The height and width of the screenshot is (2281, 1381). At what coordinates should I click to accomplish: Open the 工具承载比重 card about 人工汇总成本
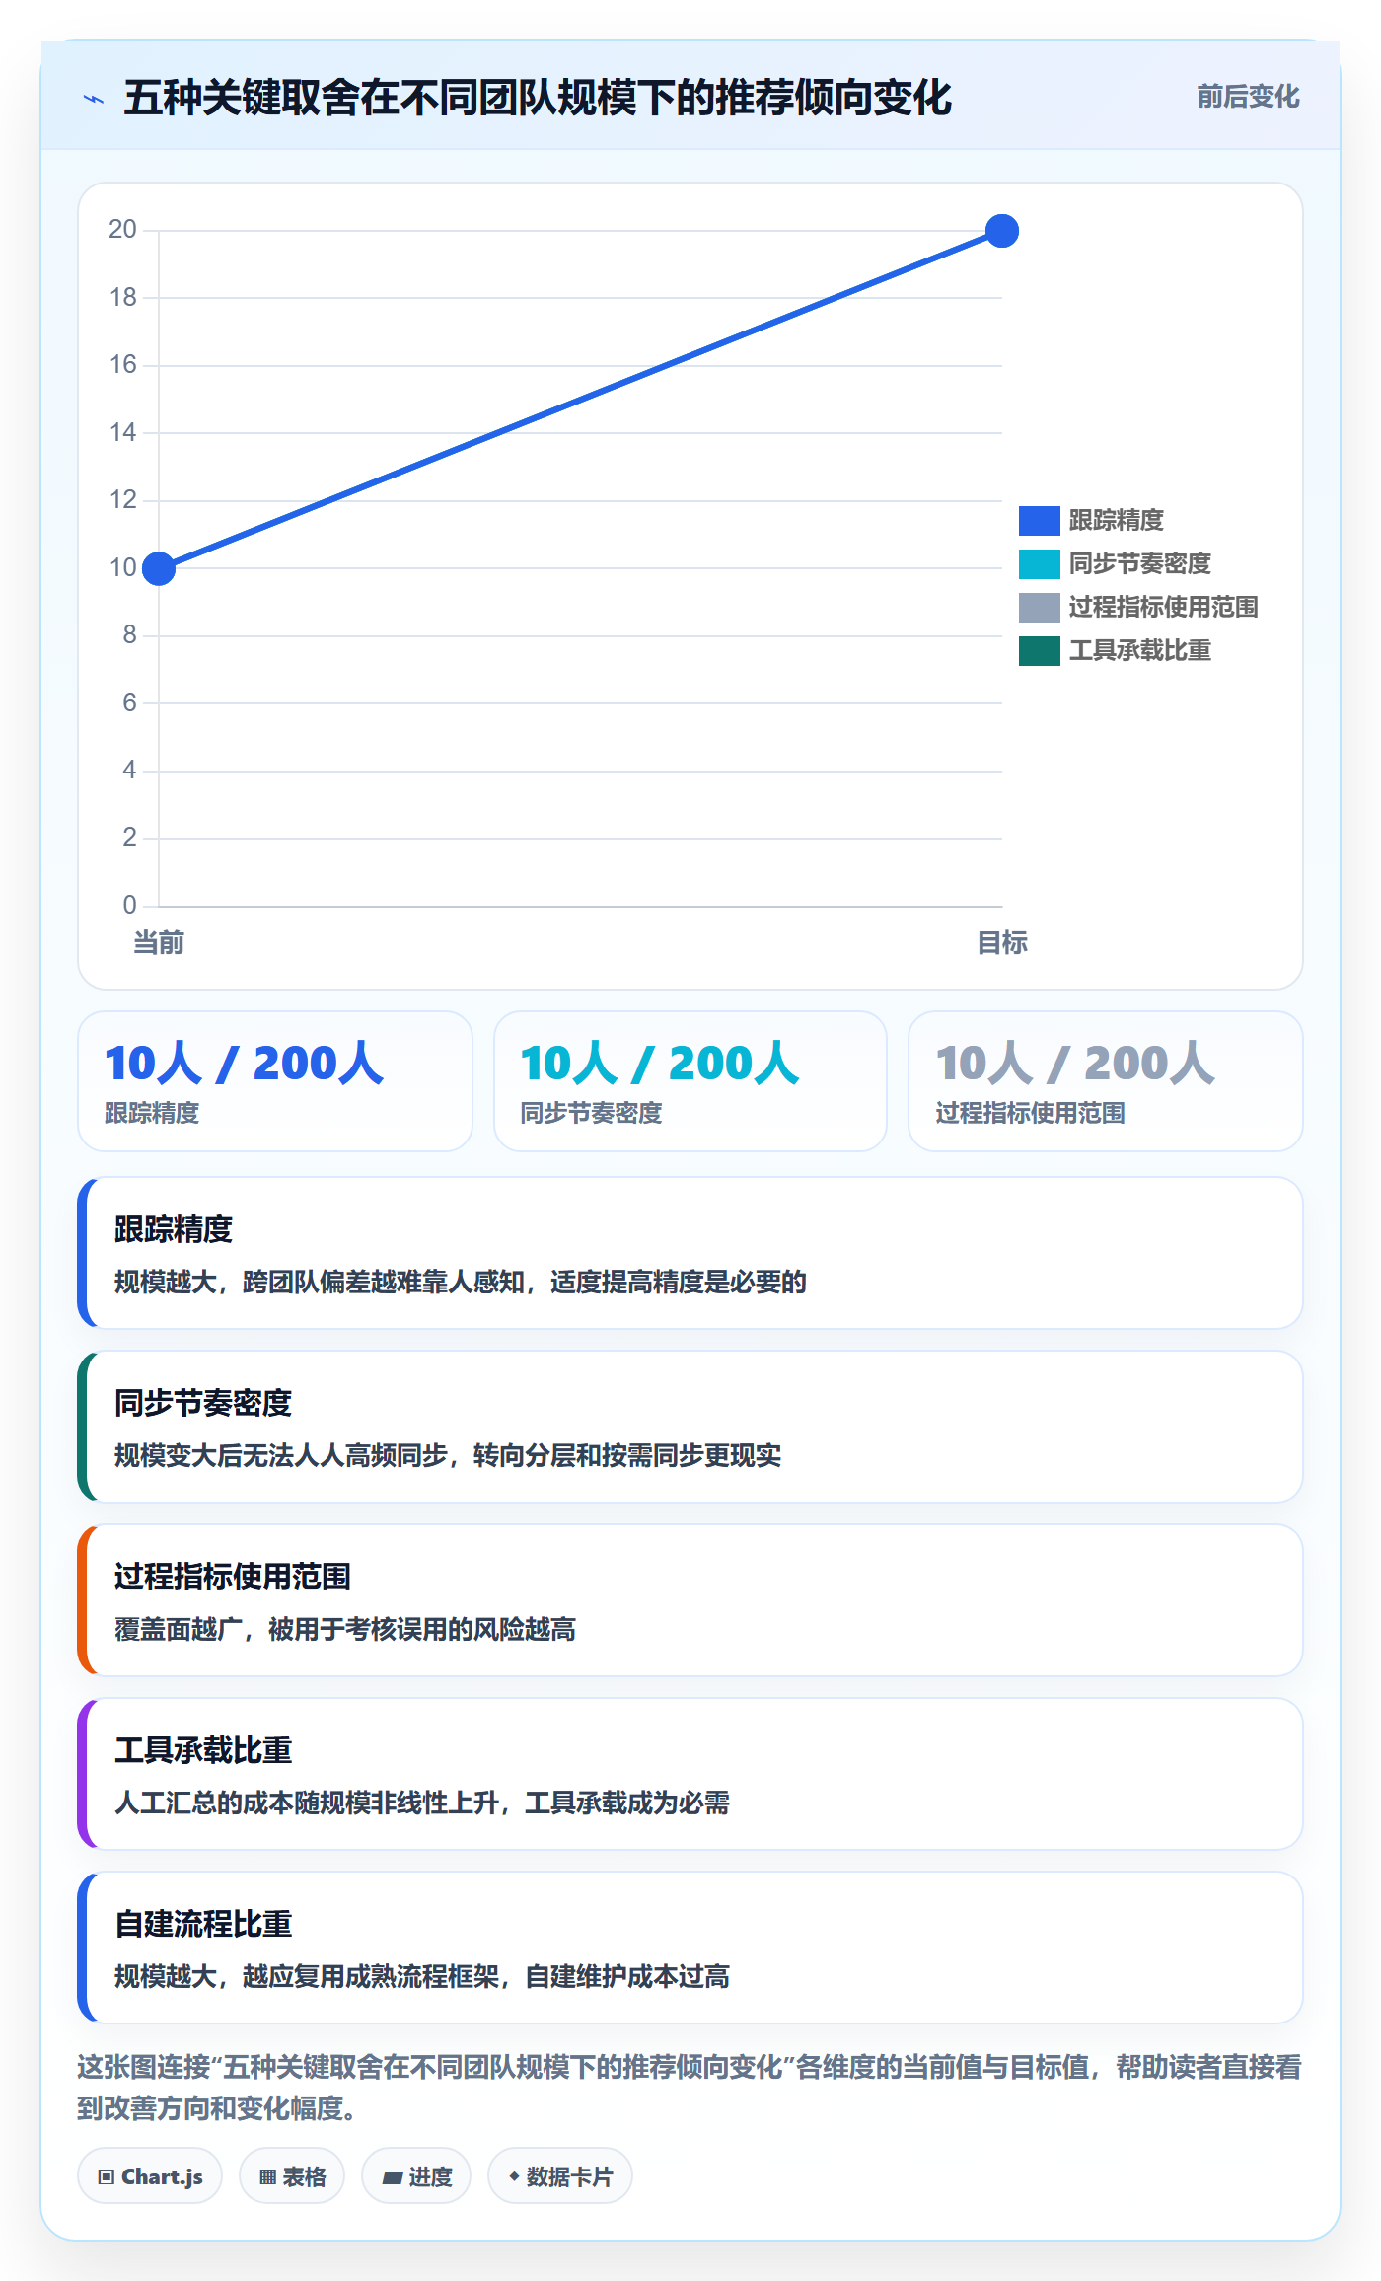click(x=690, y=1774)
